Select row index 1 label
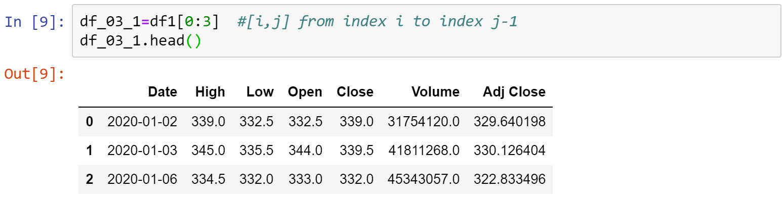The height and width of the screenshot is (198, 784). tap(90, 151)
